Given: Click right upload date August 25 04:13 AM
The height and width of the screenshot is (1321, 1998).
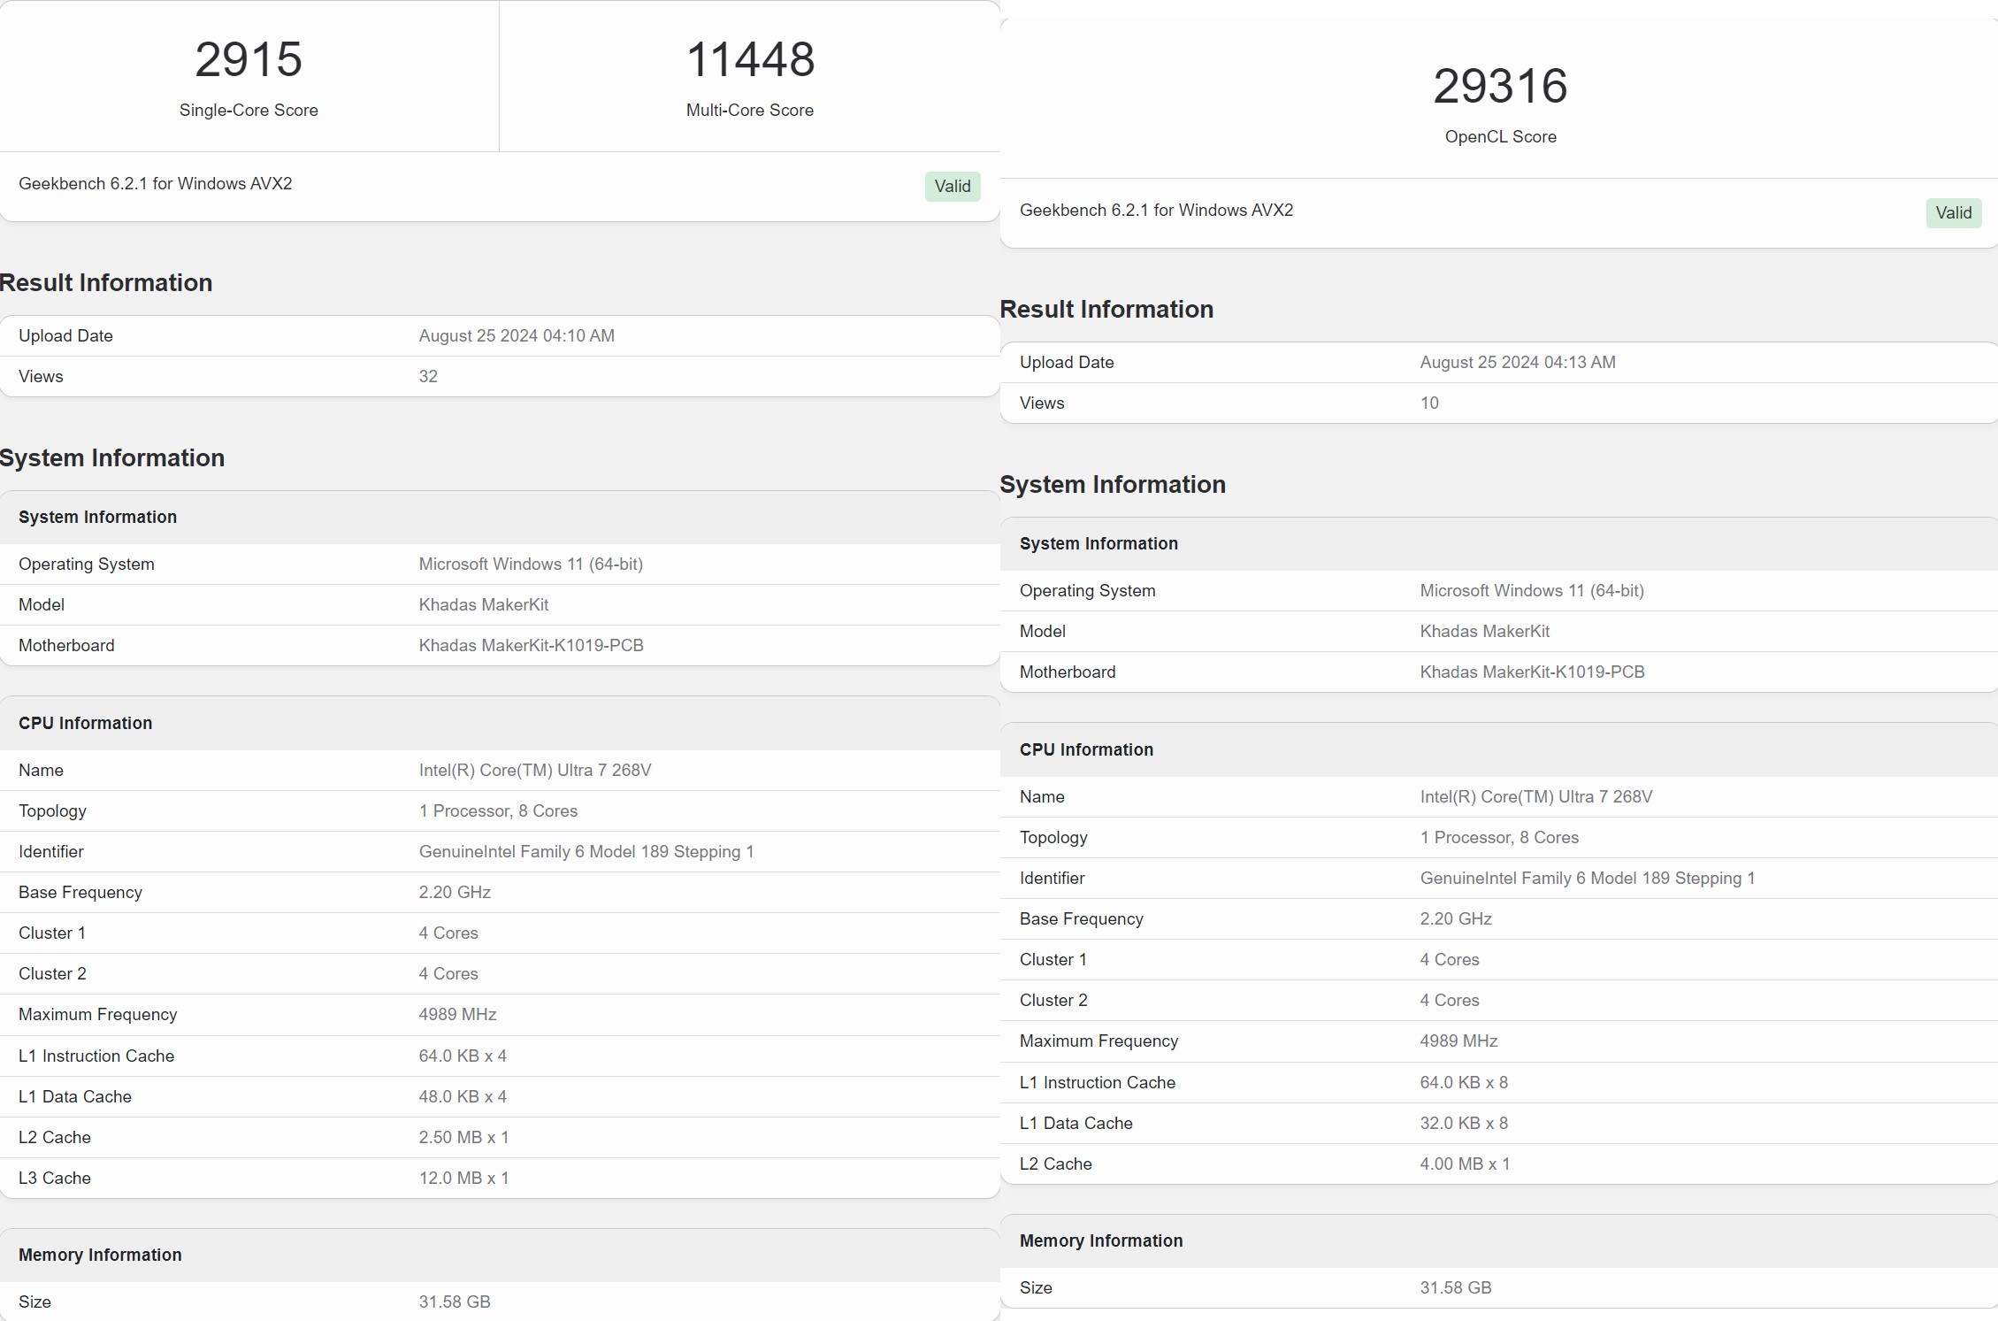Looking at the screenshot, I should click(1518, 362).
